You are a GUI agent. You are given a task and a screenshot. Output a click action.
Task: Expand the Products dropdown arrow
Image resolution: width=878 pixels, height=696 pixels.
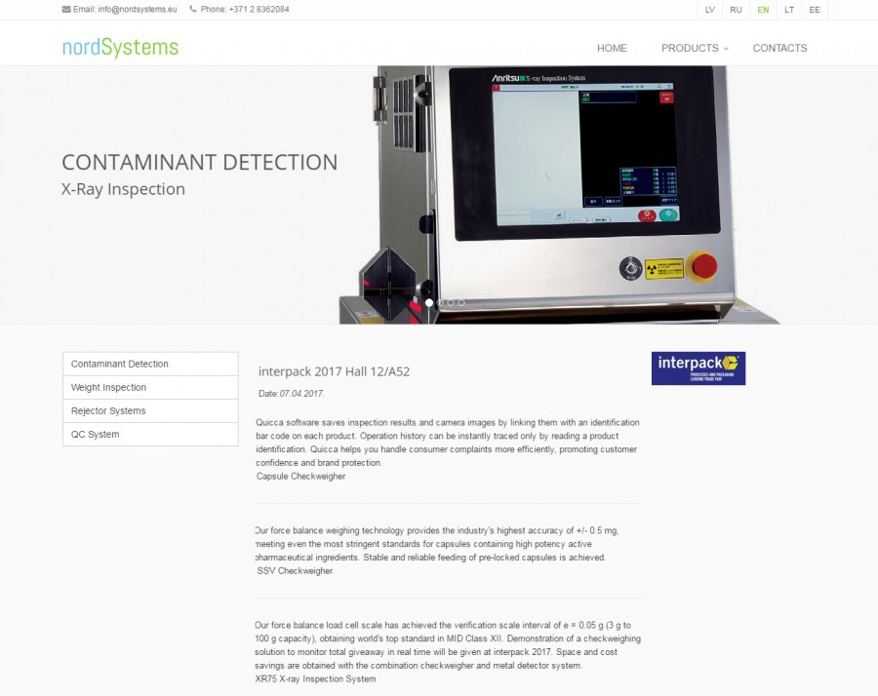726,49
